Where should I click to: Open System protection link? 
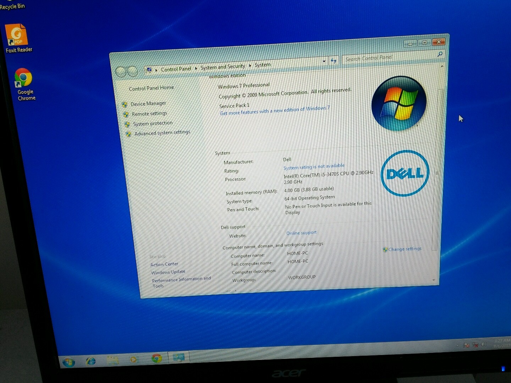(153, 123)
